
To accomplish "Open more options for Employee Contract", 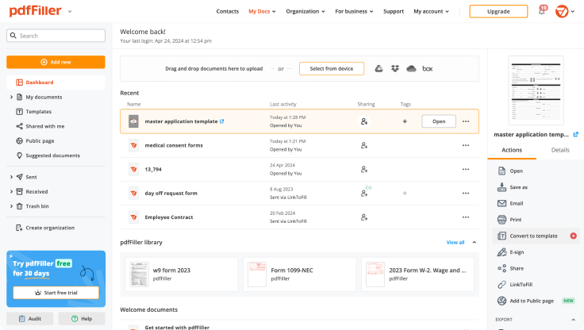I will point(466,217).
